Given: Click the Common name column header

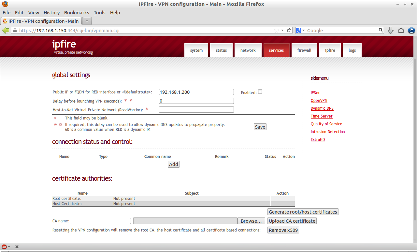Looking at the screenshot, I should pyautogui.click(x=158, y=157).
